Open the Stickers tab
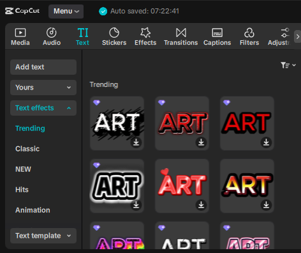301x253 pixels. pyautogui.click(x=114, y=37)
